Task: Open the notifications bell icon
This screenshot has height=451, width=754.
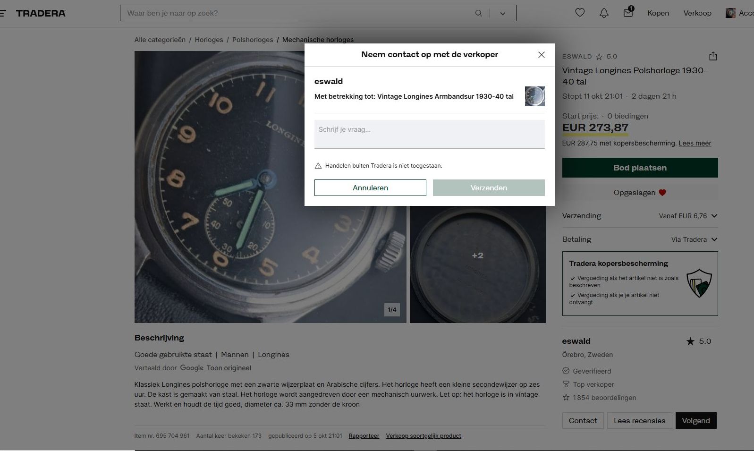Action: [604, 13]
